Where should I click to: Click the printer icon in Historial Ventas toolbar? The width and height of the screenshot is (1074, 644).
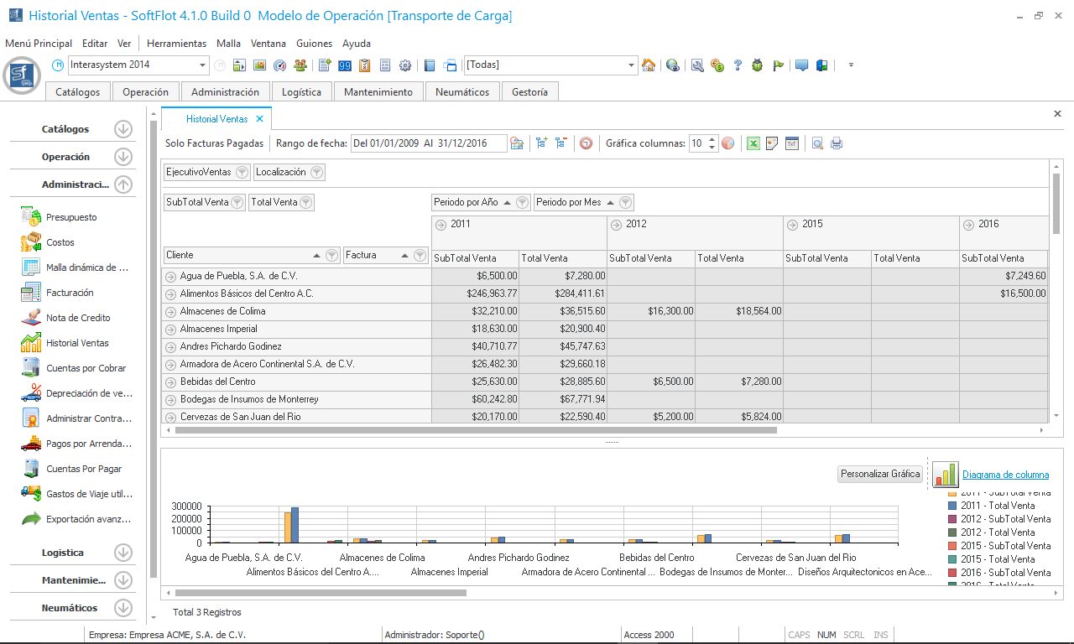pos(837,143)
